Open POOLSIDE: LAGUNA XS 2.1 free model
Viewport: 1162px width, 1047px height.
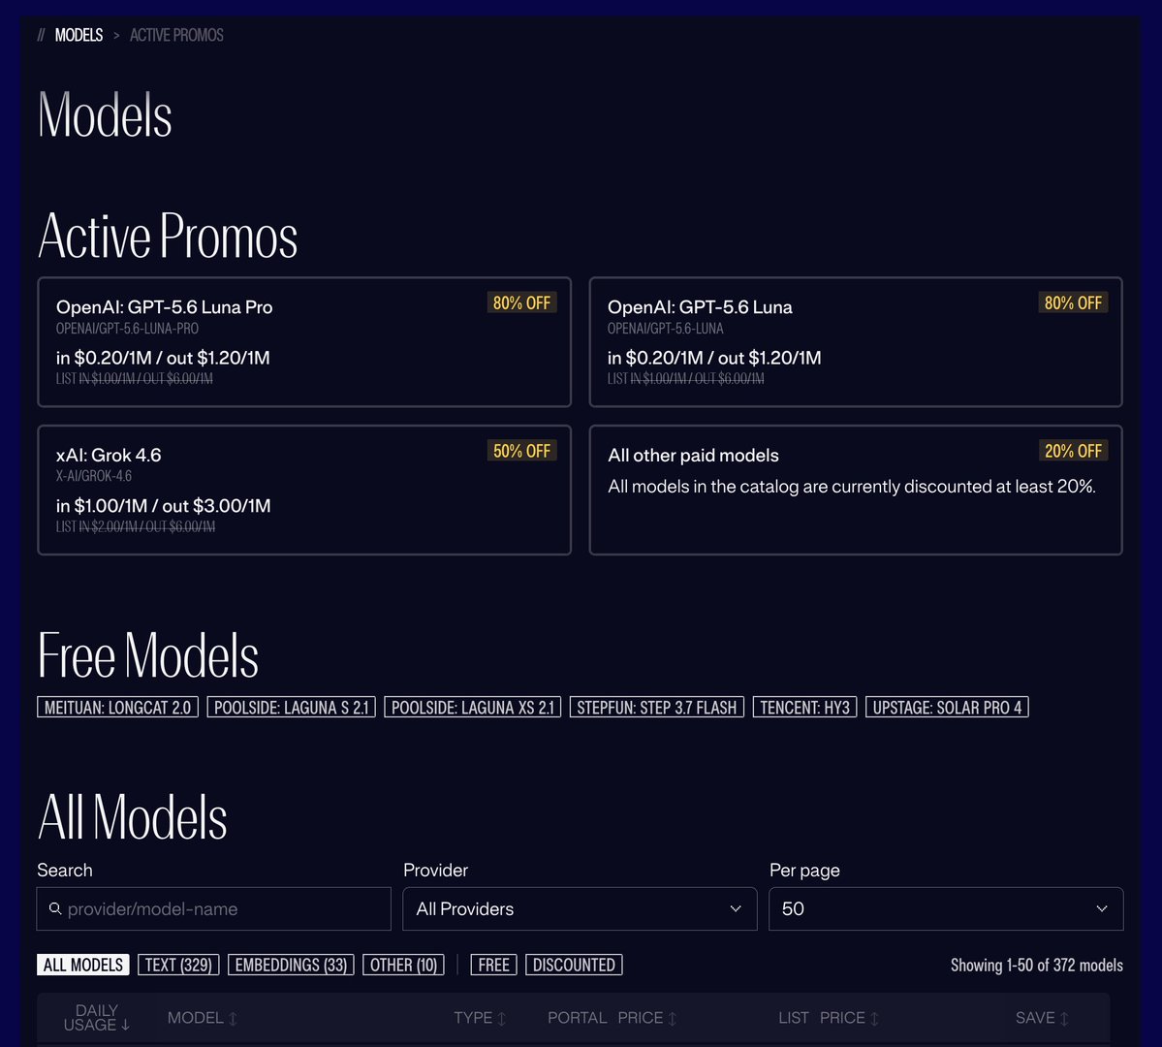[473, 708]
